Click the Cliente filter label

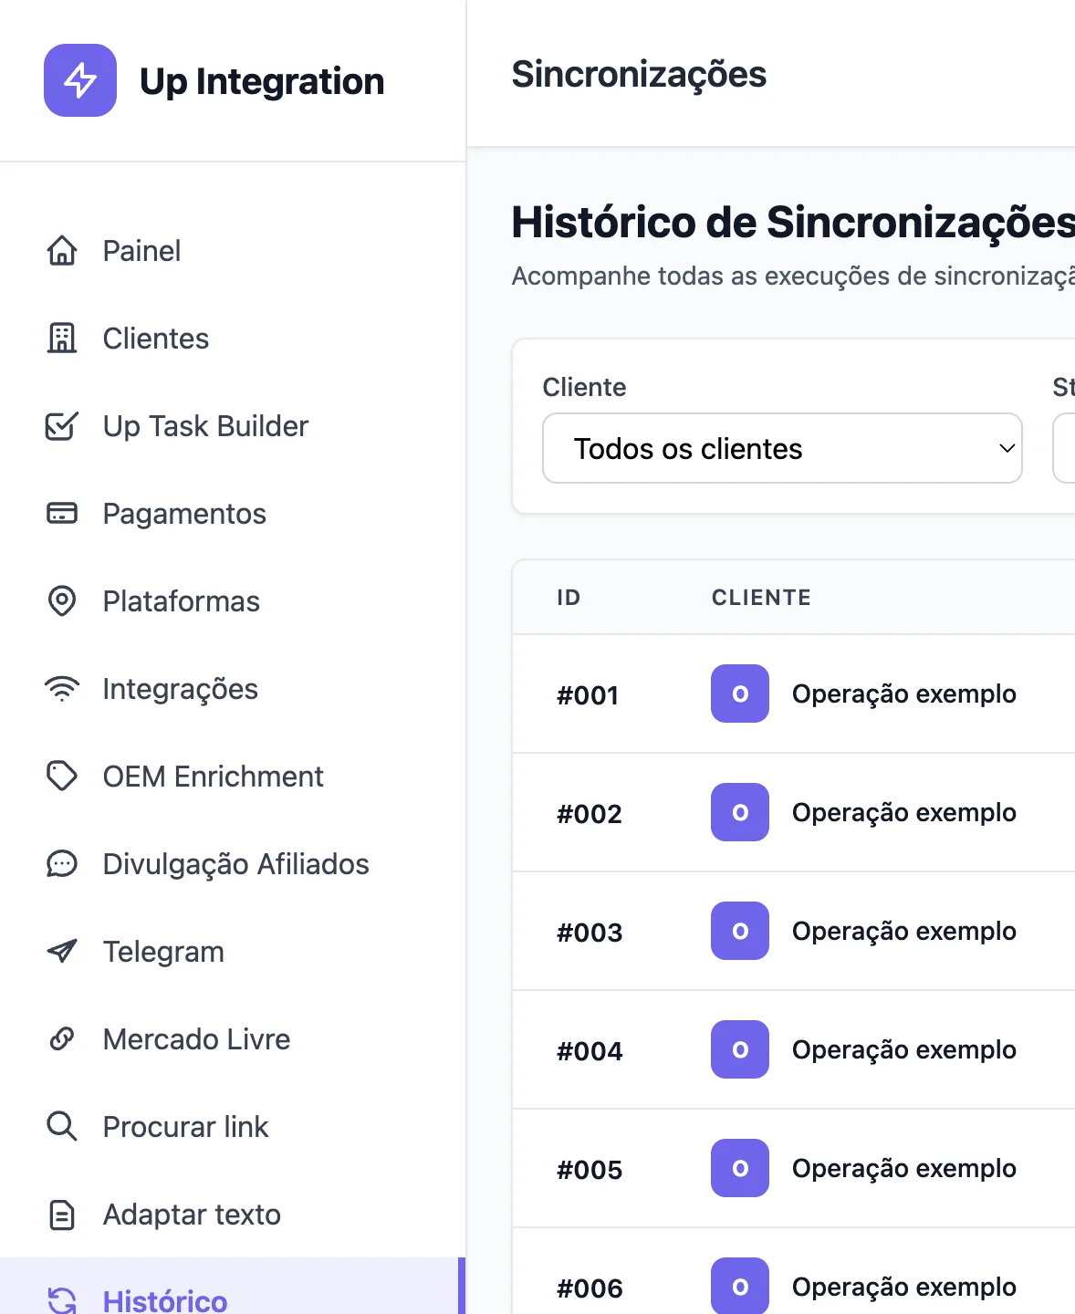pyautogui.click(x=584, y=387)
